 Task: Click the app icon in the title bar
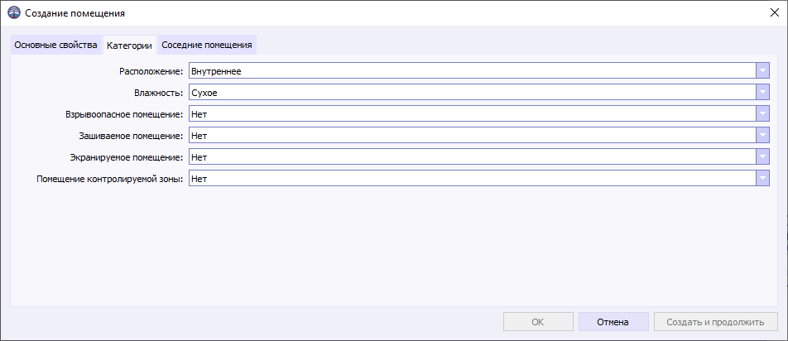click(x=13, y=13)
